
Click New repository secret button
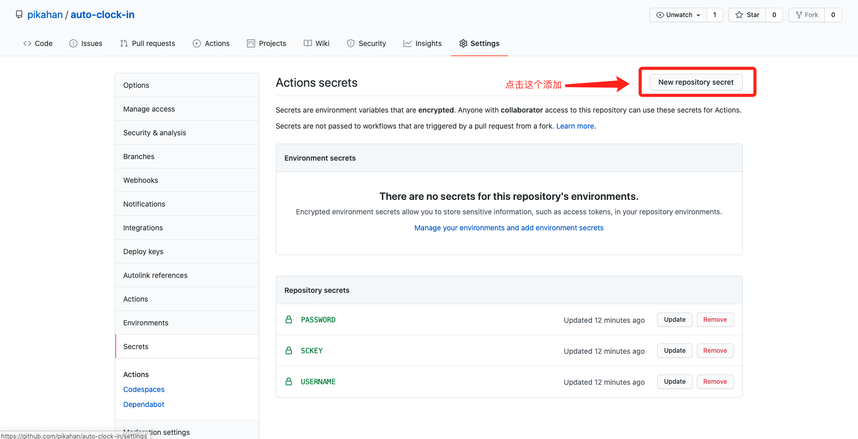tap(696, 82)
